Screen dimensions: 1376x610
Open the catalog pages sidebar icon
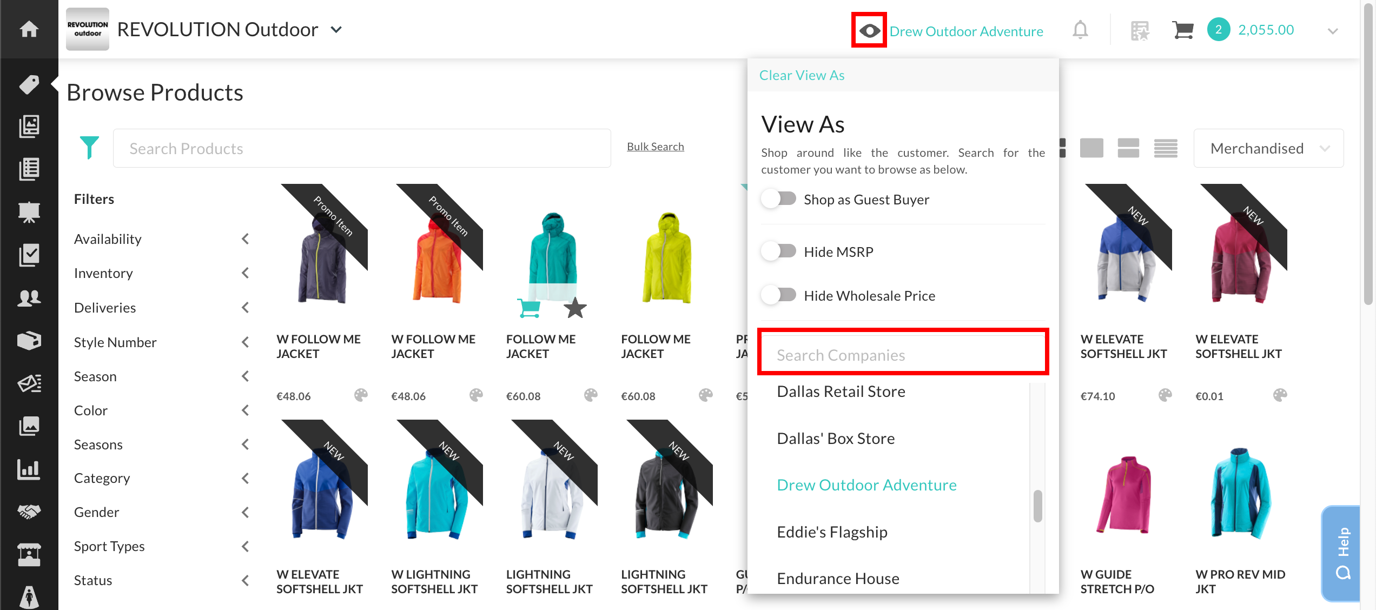(29, 126)
